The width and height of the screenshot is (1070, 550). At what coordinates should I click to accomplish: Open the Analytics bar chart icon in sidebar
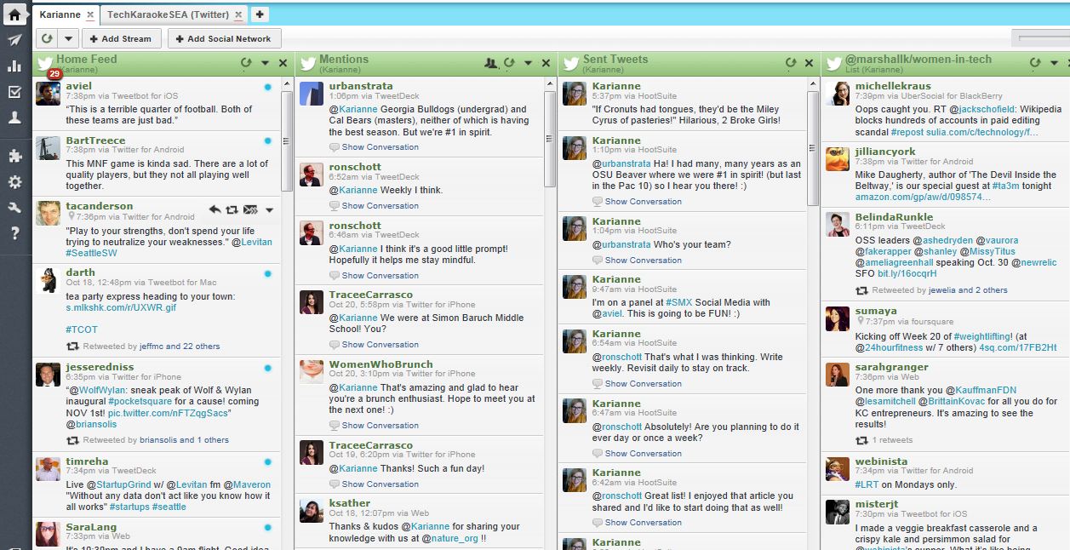pos(14,66)
